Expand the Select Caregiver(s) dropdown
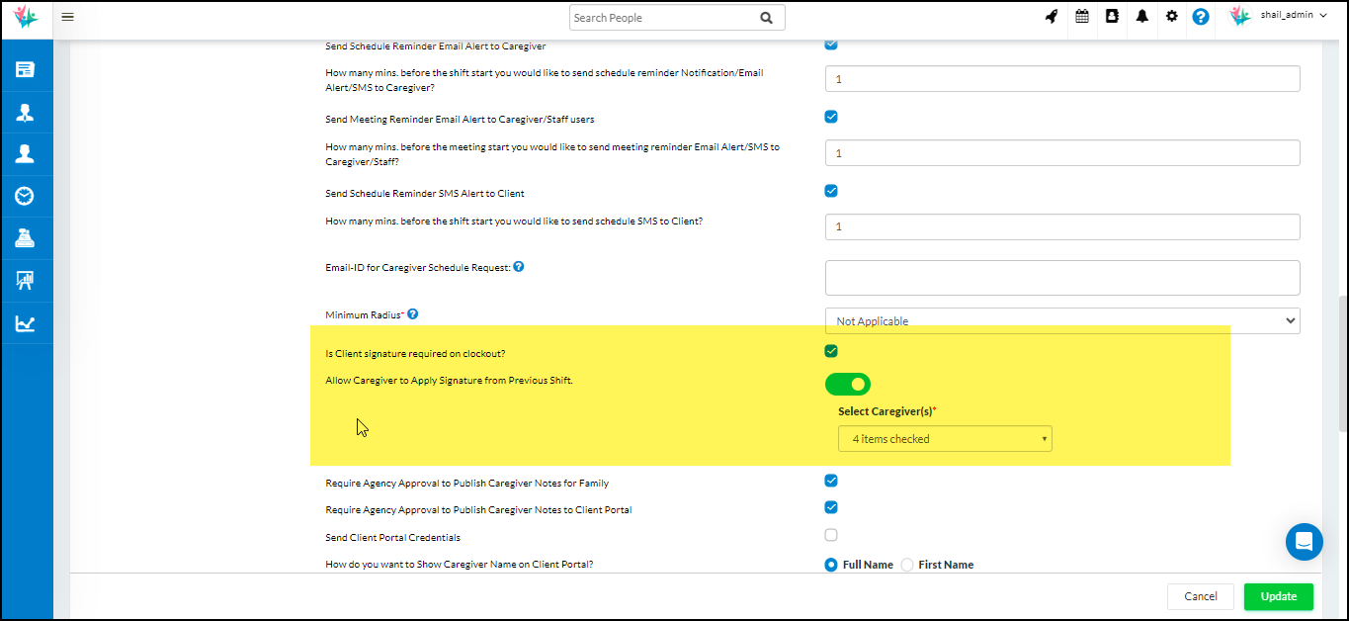 coord(944,439)
